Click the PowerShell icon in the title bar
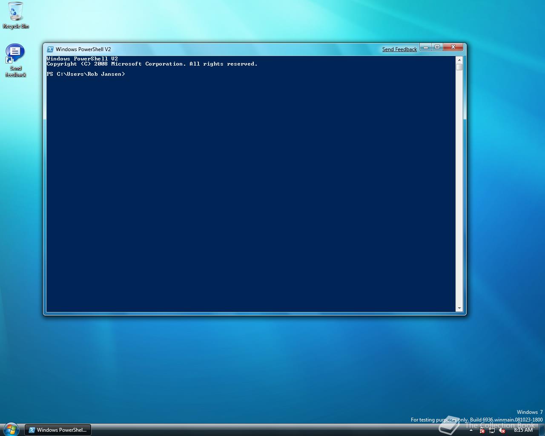 click(51, 49)
